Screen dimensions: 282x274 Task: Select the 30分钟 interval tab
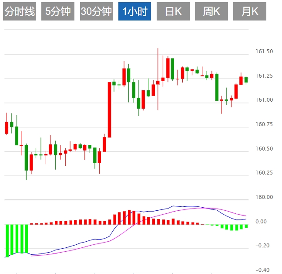tap(97, 11)
